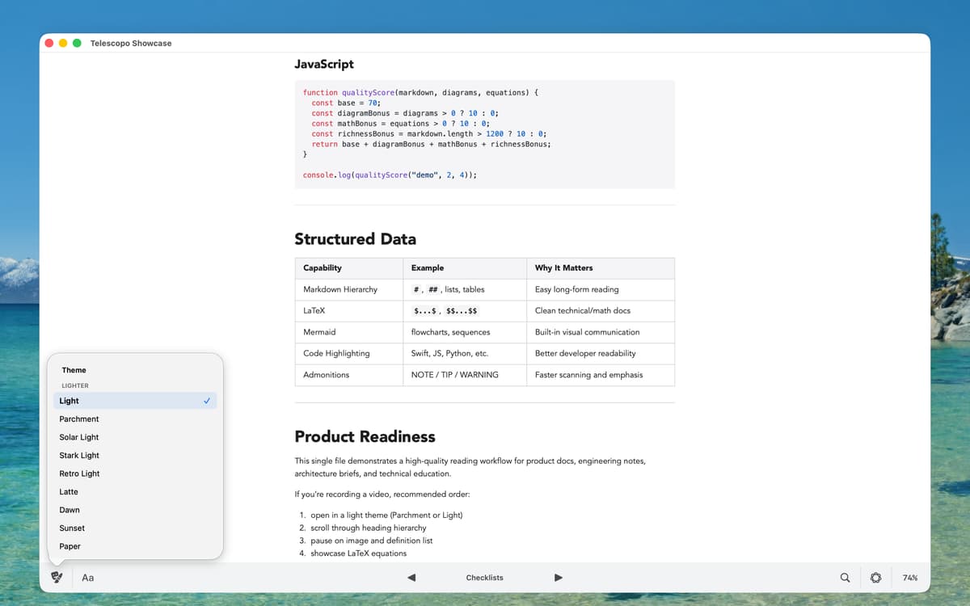Image resolution: width=970 pixels, height=606 pixels.
Task: Switch to the Paper theme
Action: pos(70,546)
